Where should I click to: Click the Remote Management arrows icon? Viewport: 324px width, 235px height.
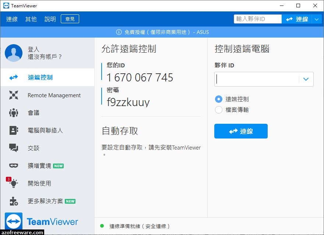coord(14,95)
